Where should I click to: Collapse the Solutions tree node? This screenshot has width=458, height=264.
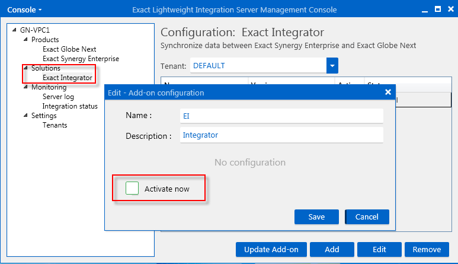25,68
